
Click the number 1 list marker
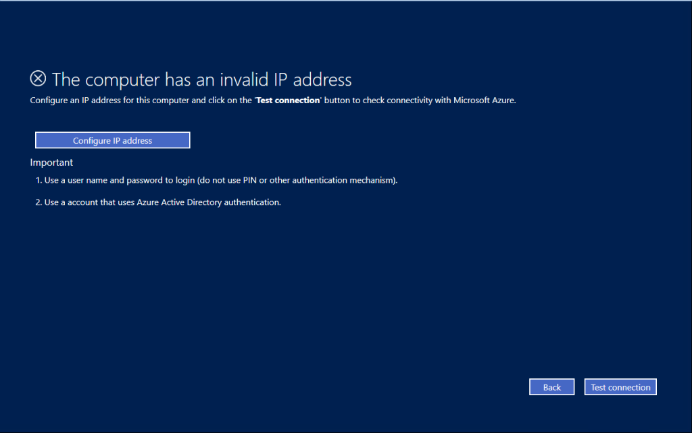[39, 181]
